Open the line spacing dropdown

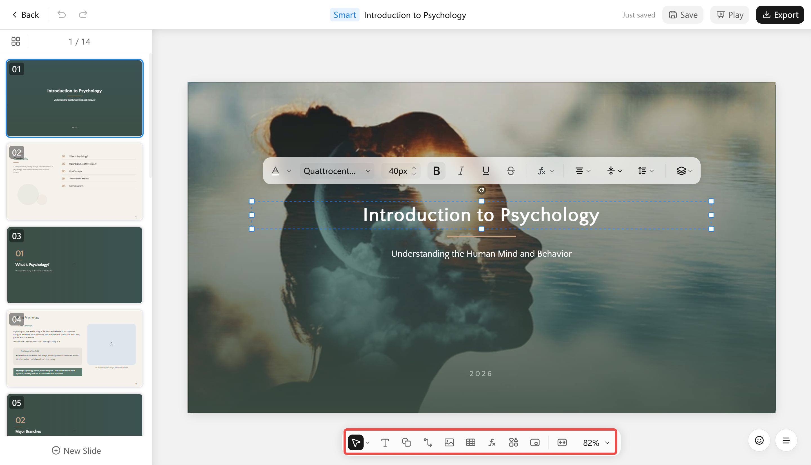[x=646, y=171]
